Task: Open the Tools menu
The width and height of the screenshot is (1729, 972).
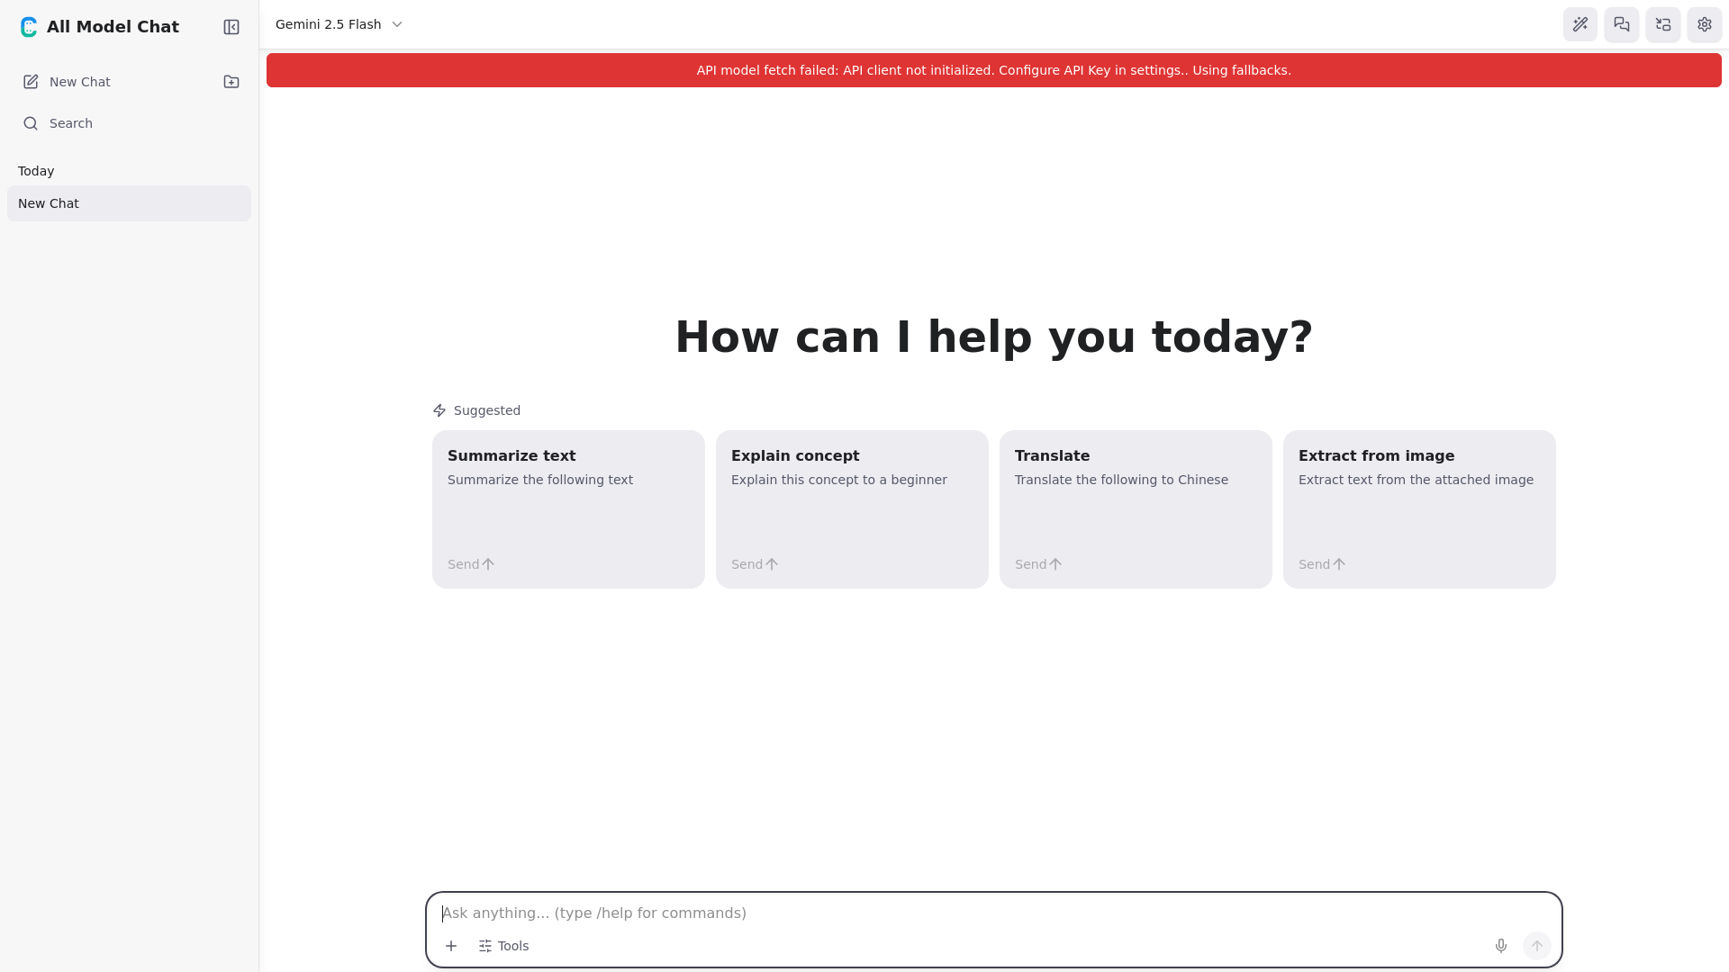Action: coord(503,946)
